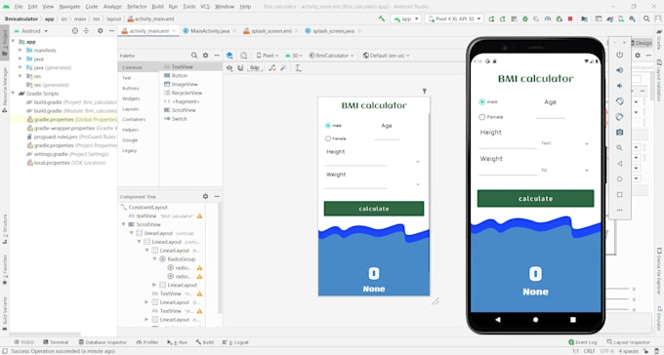This screenshot has width=664, height=355.
Task: Open Search Everywhere magnifier in top toolbar
Action: coord(646,20)
